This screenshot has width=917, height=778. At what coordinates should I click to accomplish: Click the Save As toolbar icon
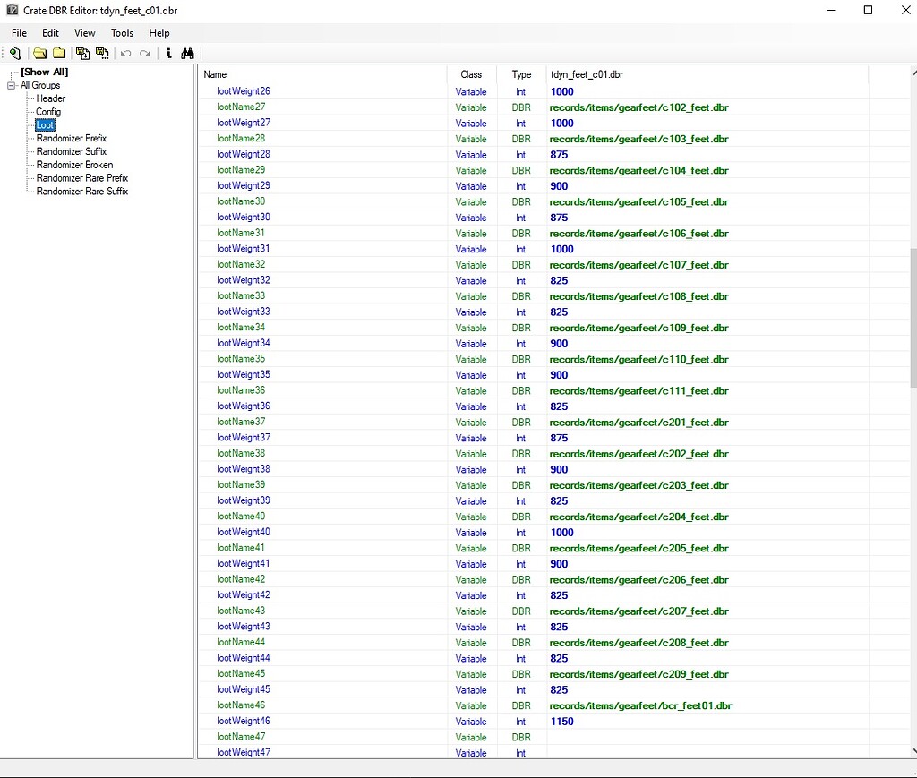pos(102,53)
